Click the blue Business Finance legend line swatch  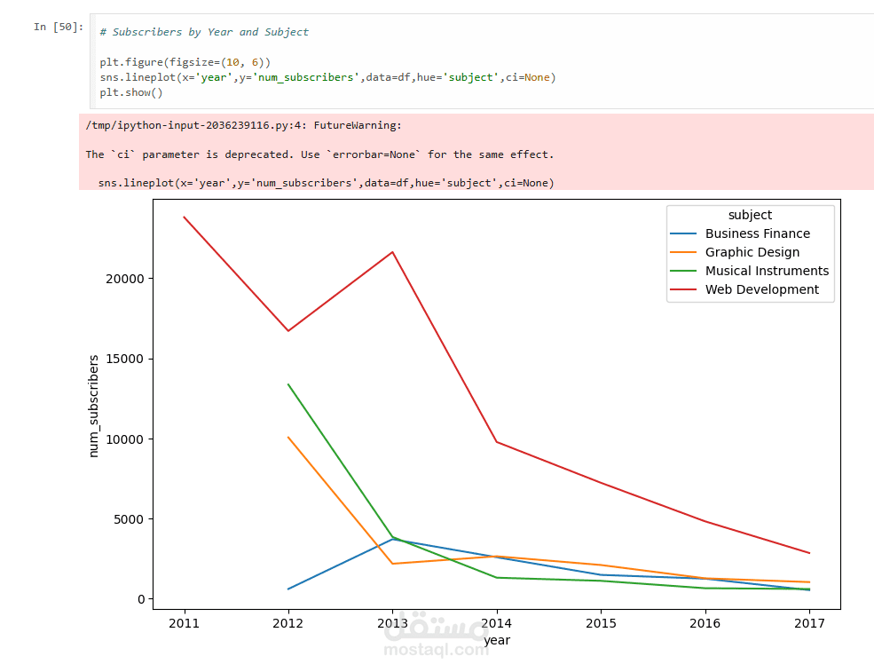point(683,233)
